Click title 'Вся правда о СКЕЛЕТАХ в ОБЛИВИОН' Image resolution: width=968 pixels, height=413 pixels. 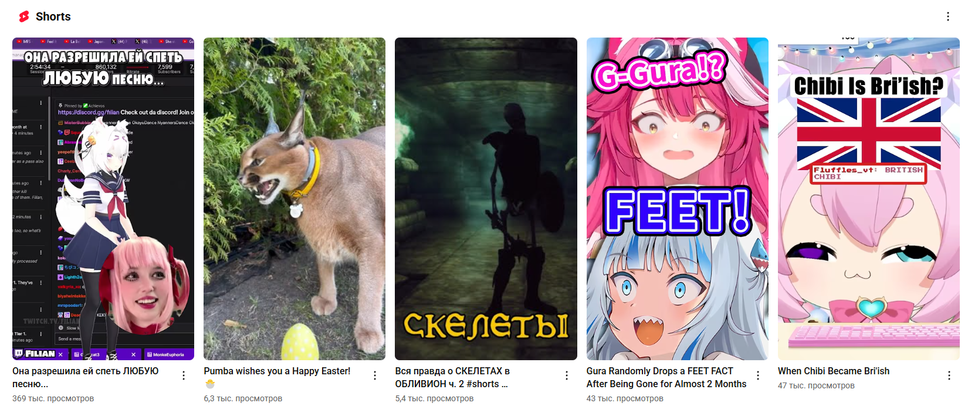pyautogui.click(x=452, y=377)
